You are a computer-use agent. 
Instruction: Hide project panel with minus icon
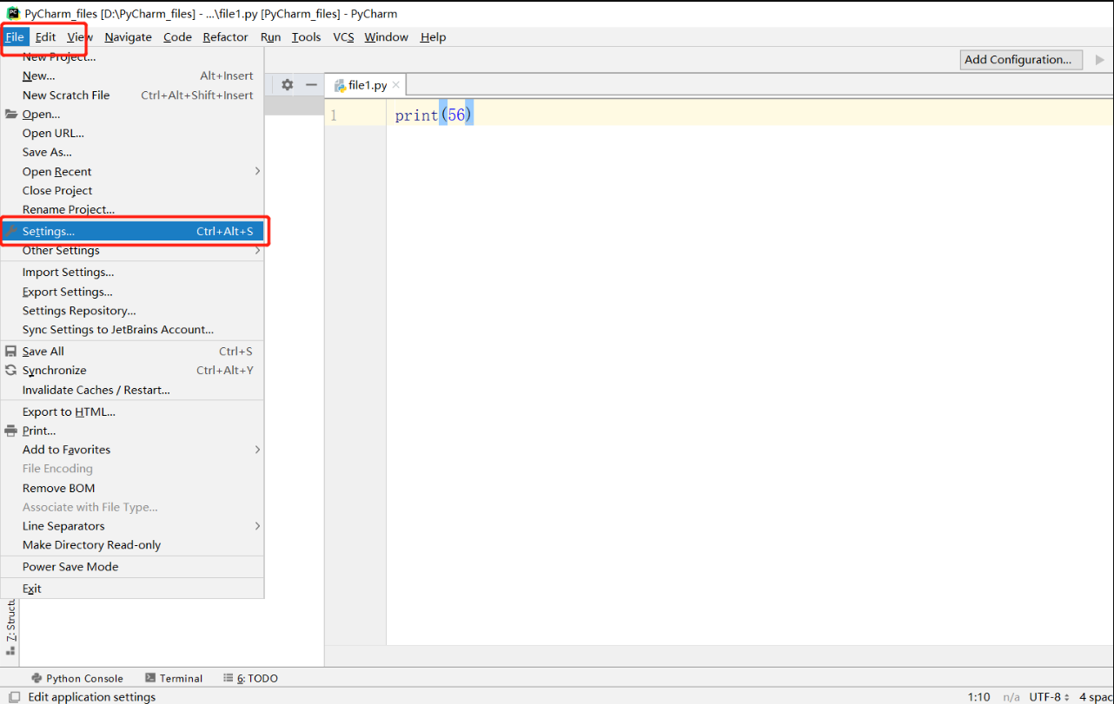[311, 84]
